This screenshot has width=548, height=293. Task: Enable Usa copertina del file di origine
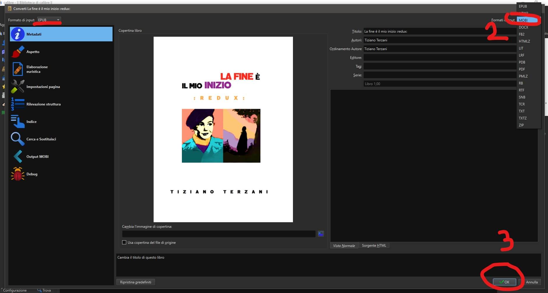click(124, 243)
